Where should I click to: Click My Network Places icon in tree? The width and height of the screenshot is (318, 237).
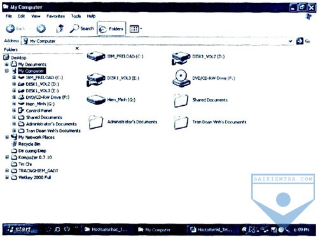(x=14, y=137)
